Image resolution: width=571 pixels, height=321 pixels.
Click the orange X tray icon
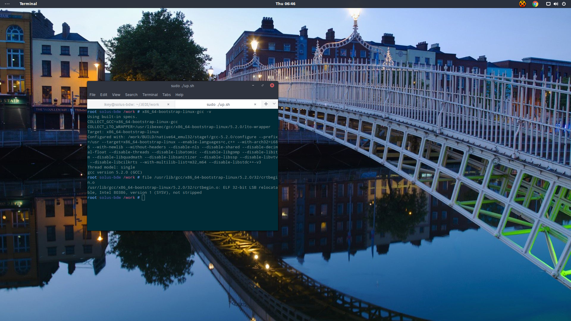tap(523, 4)
